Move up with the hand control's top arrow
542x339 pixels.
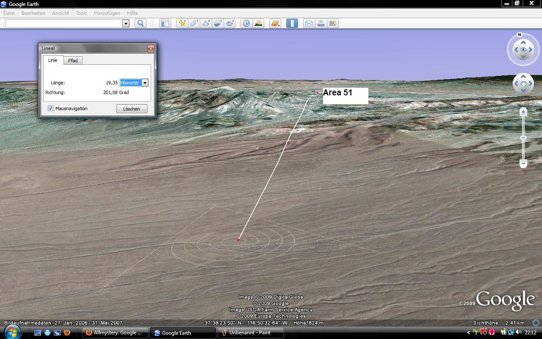(523, 77)
